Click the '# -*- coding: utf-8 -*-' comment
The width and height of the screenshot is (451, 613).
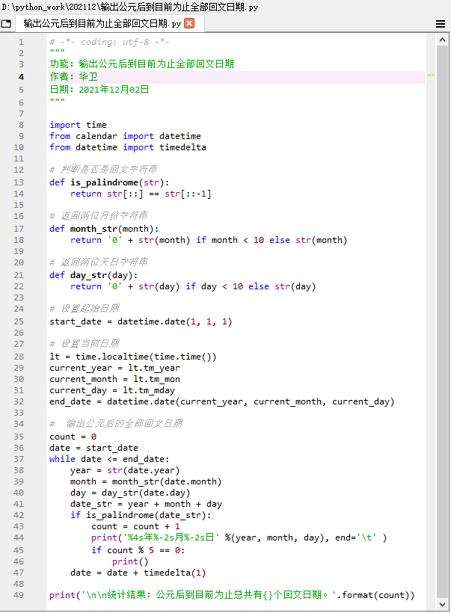(x=109, y=42)
